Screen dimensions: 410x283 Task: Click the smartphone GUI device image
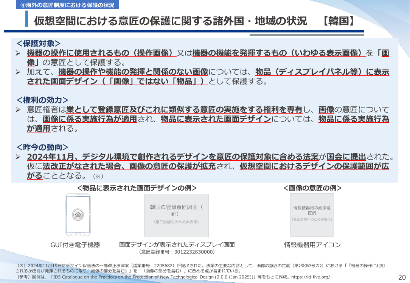(78, 215)
